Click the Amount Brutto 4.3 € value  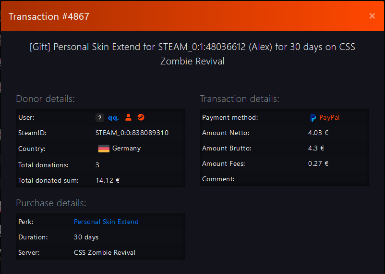(x=316, y=148)
